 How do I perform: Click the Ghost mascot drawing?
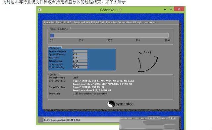tap(147, 61)
